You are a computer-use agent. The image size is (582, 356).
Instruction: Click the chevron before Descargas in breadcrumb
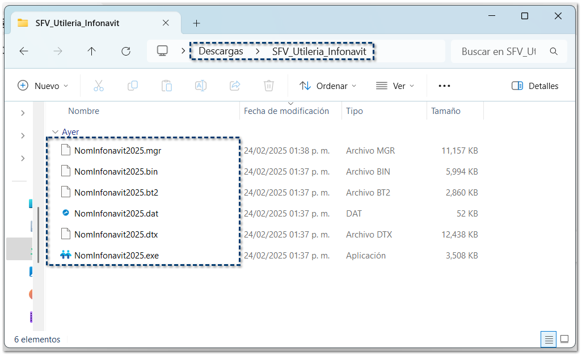183,51
